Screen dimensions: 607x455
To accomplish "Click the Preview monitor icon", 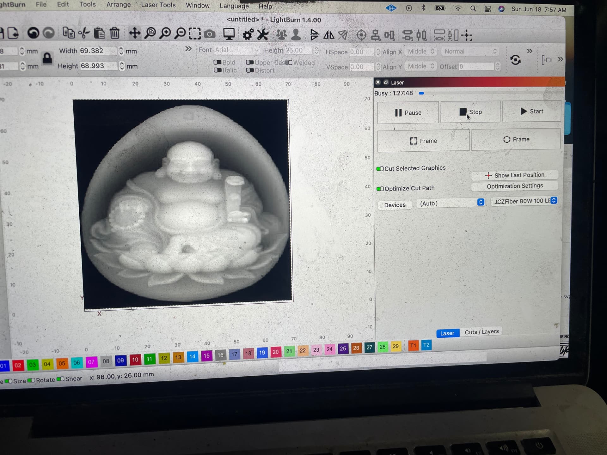I will 229,34.
